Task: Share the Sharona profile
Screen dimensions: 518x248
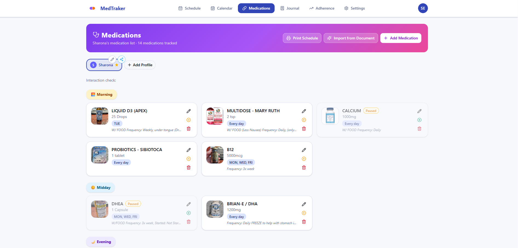Action: tap(122, 59)
